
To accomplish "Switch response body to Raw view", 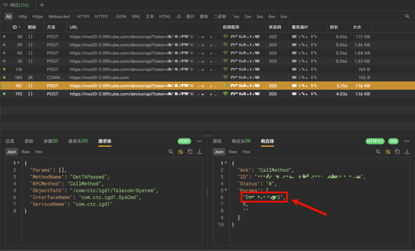I will (233, 152).
